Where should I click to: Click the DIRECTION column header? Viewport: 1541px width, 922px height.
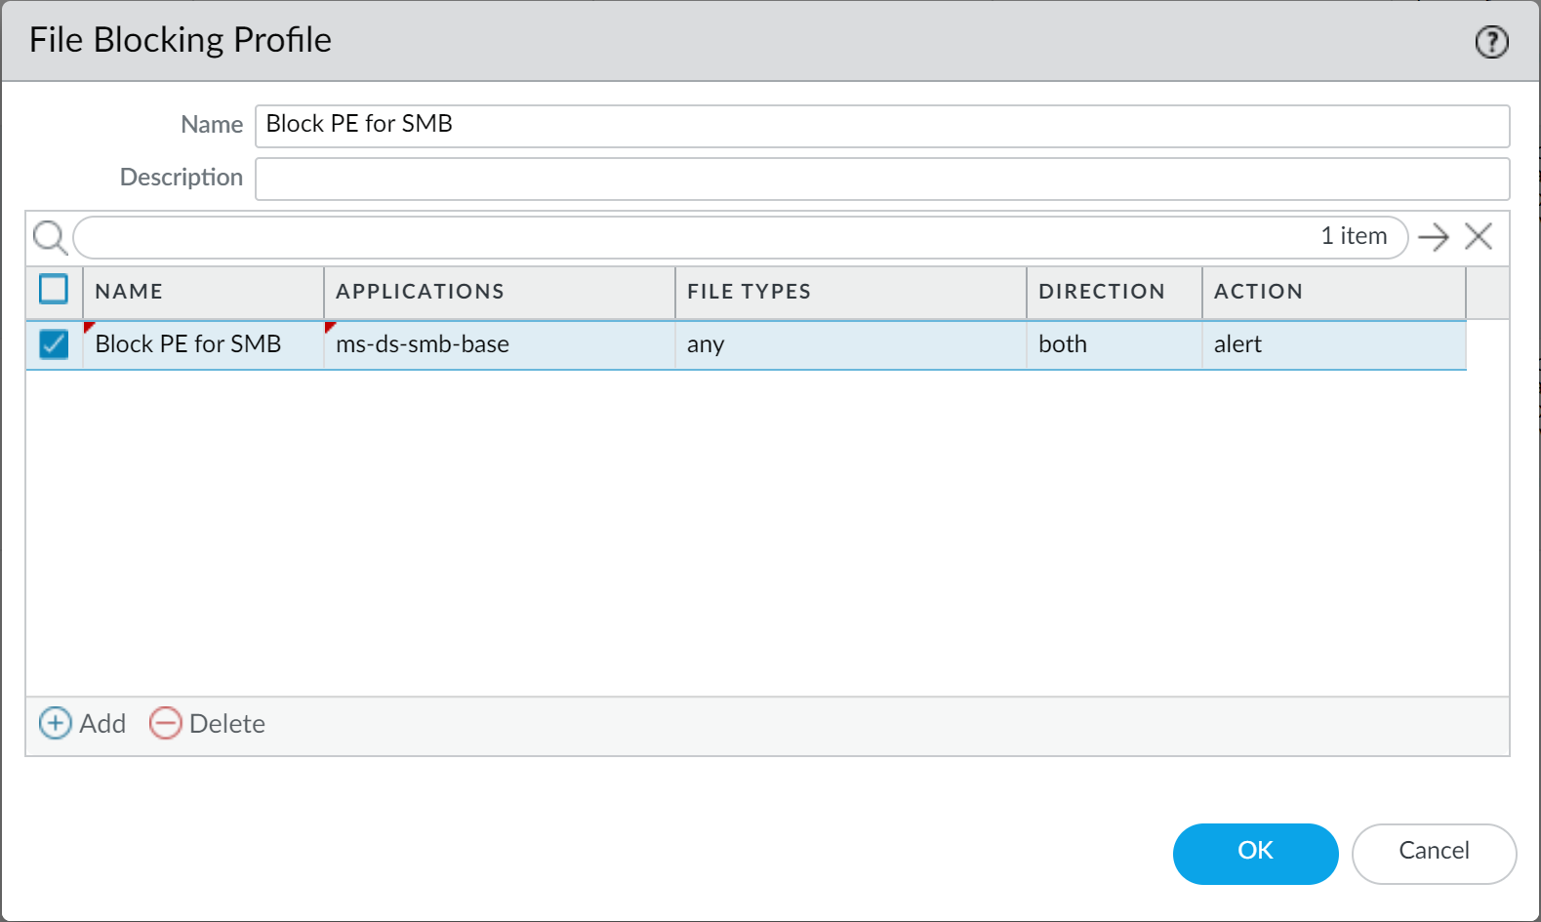1101,292
